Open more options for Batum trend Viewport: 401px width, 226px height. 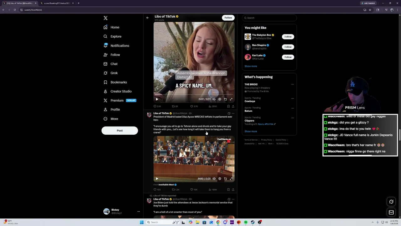293,108
